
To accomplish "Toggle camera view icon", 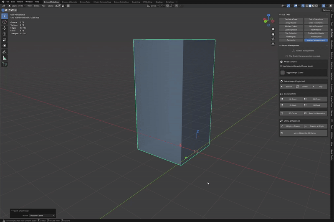I will (273, 39).
